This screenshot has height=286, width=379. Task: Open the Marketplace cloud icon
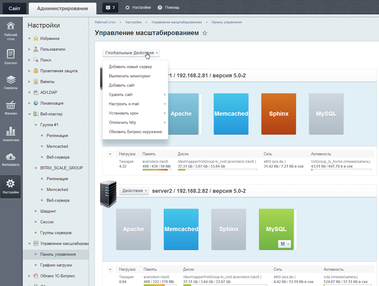(x=11, y=159)
